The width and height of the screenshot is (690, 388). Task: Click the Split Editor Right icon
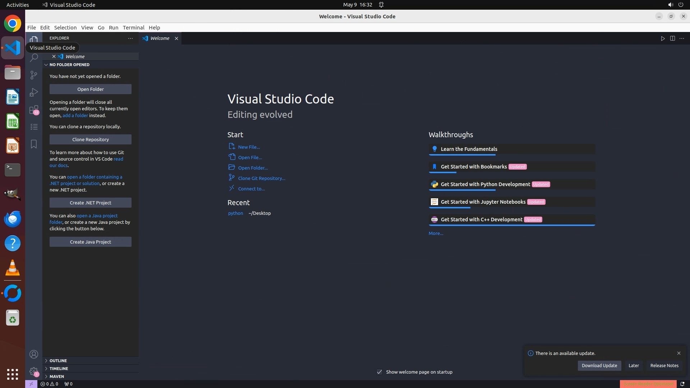pyautogui.click(x=672, y=38)
